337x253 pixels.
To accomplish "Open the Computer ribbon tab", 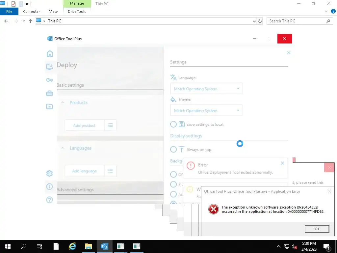I will pos(31,12).
